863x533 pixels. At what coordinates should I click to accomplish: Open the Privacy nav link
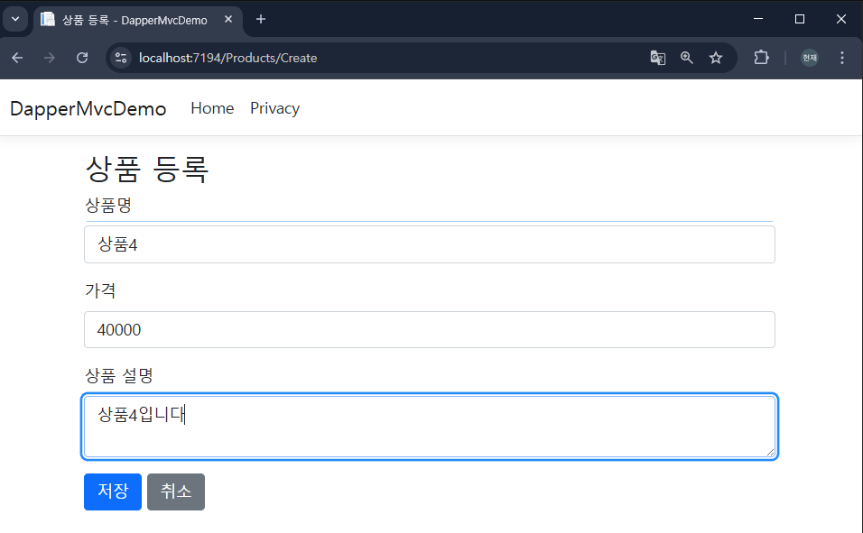coord(274,108)
